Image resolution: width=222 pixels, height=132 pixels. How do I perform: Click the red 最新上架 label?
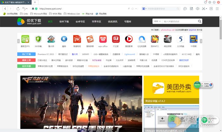[x=26, y=60]
